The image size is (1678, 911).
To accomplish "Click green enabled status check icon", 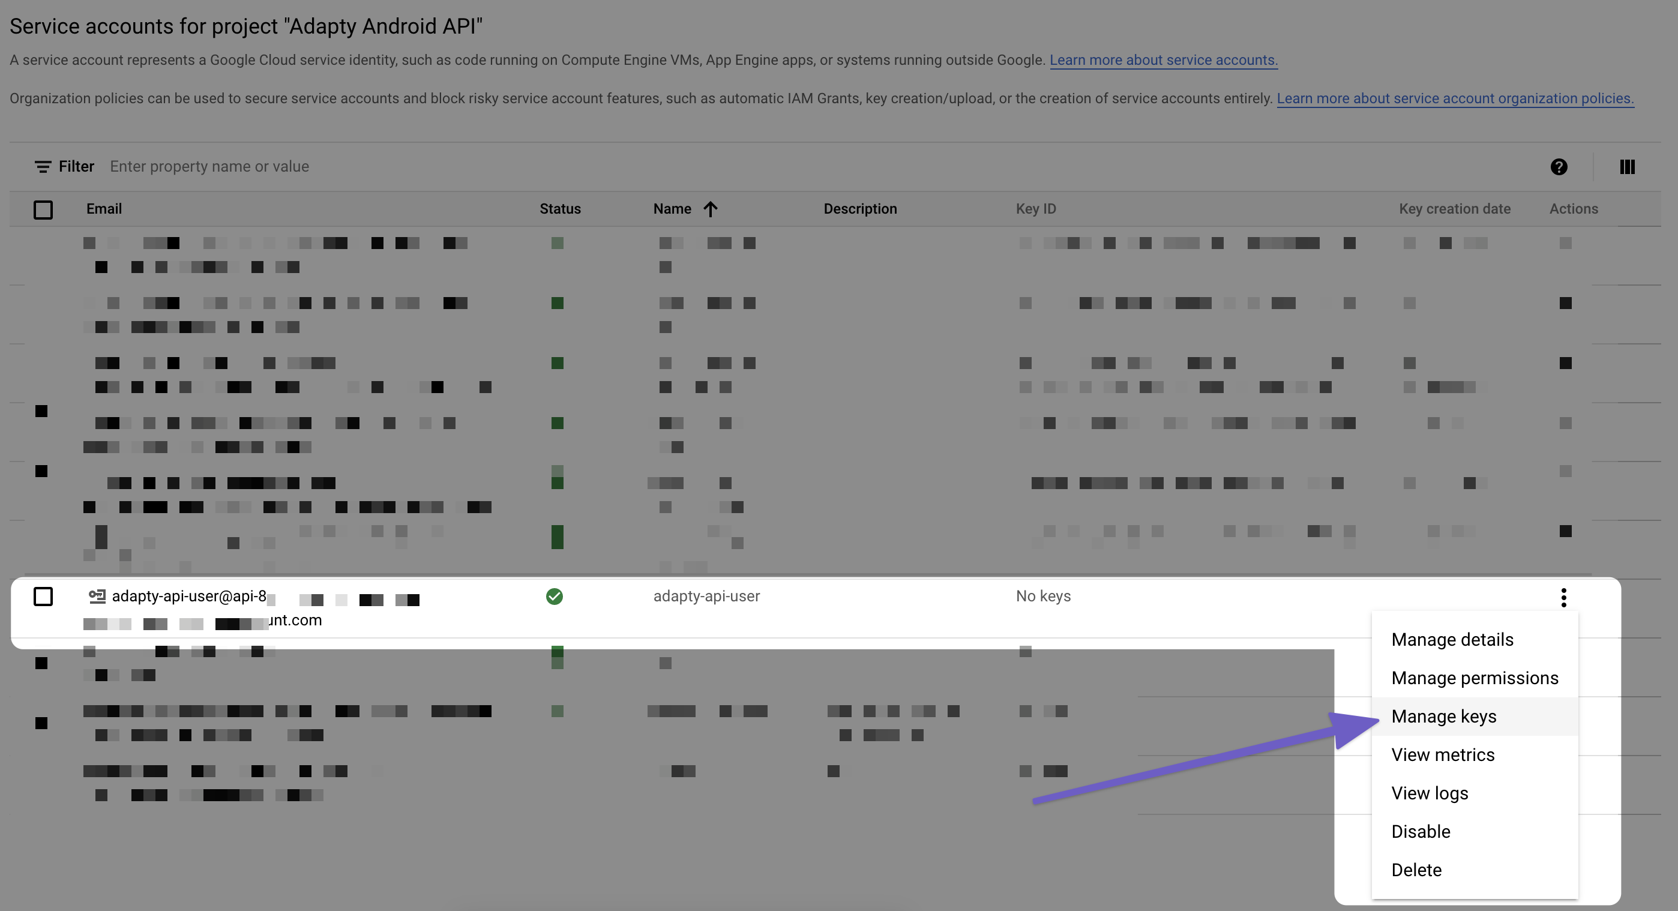I will coord(555,597).
